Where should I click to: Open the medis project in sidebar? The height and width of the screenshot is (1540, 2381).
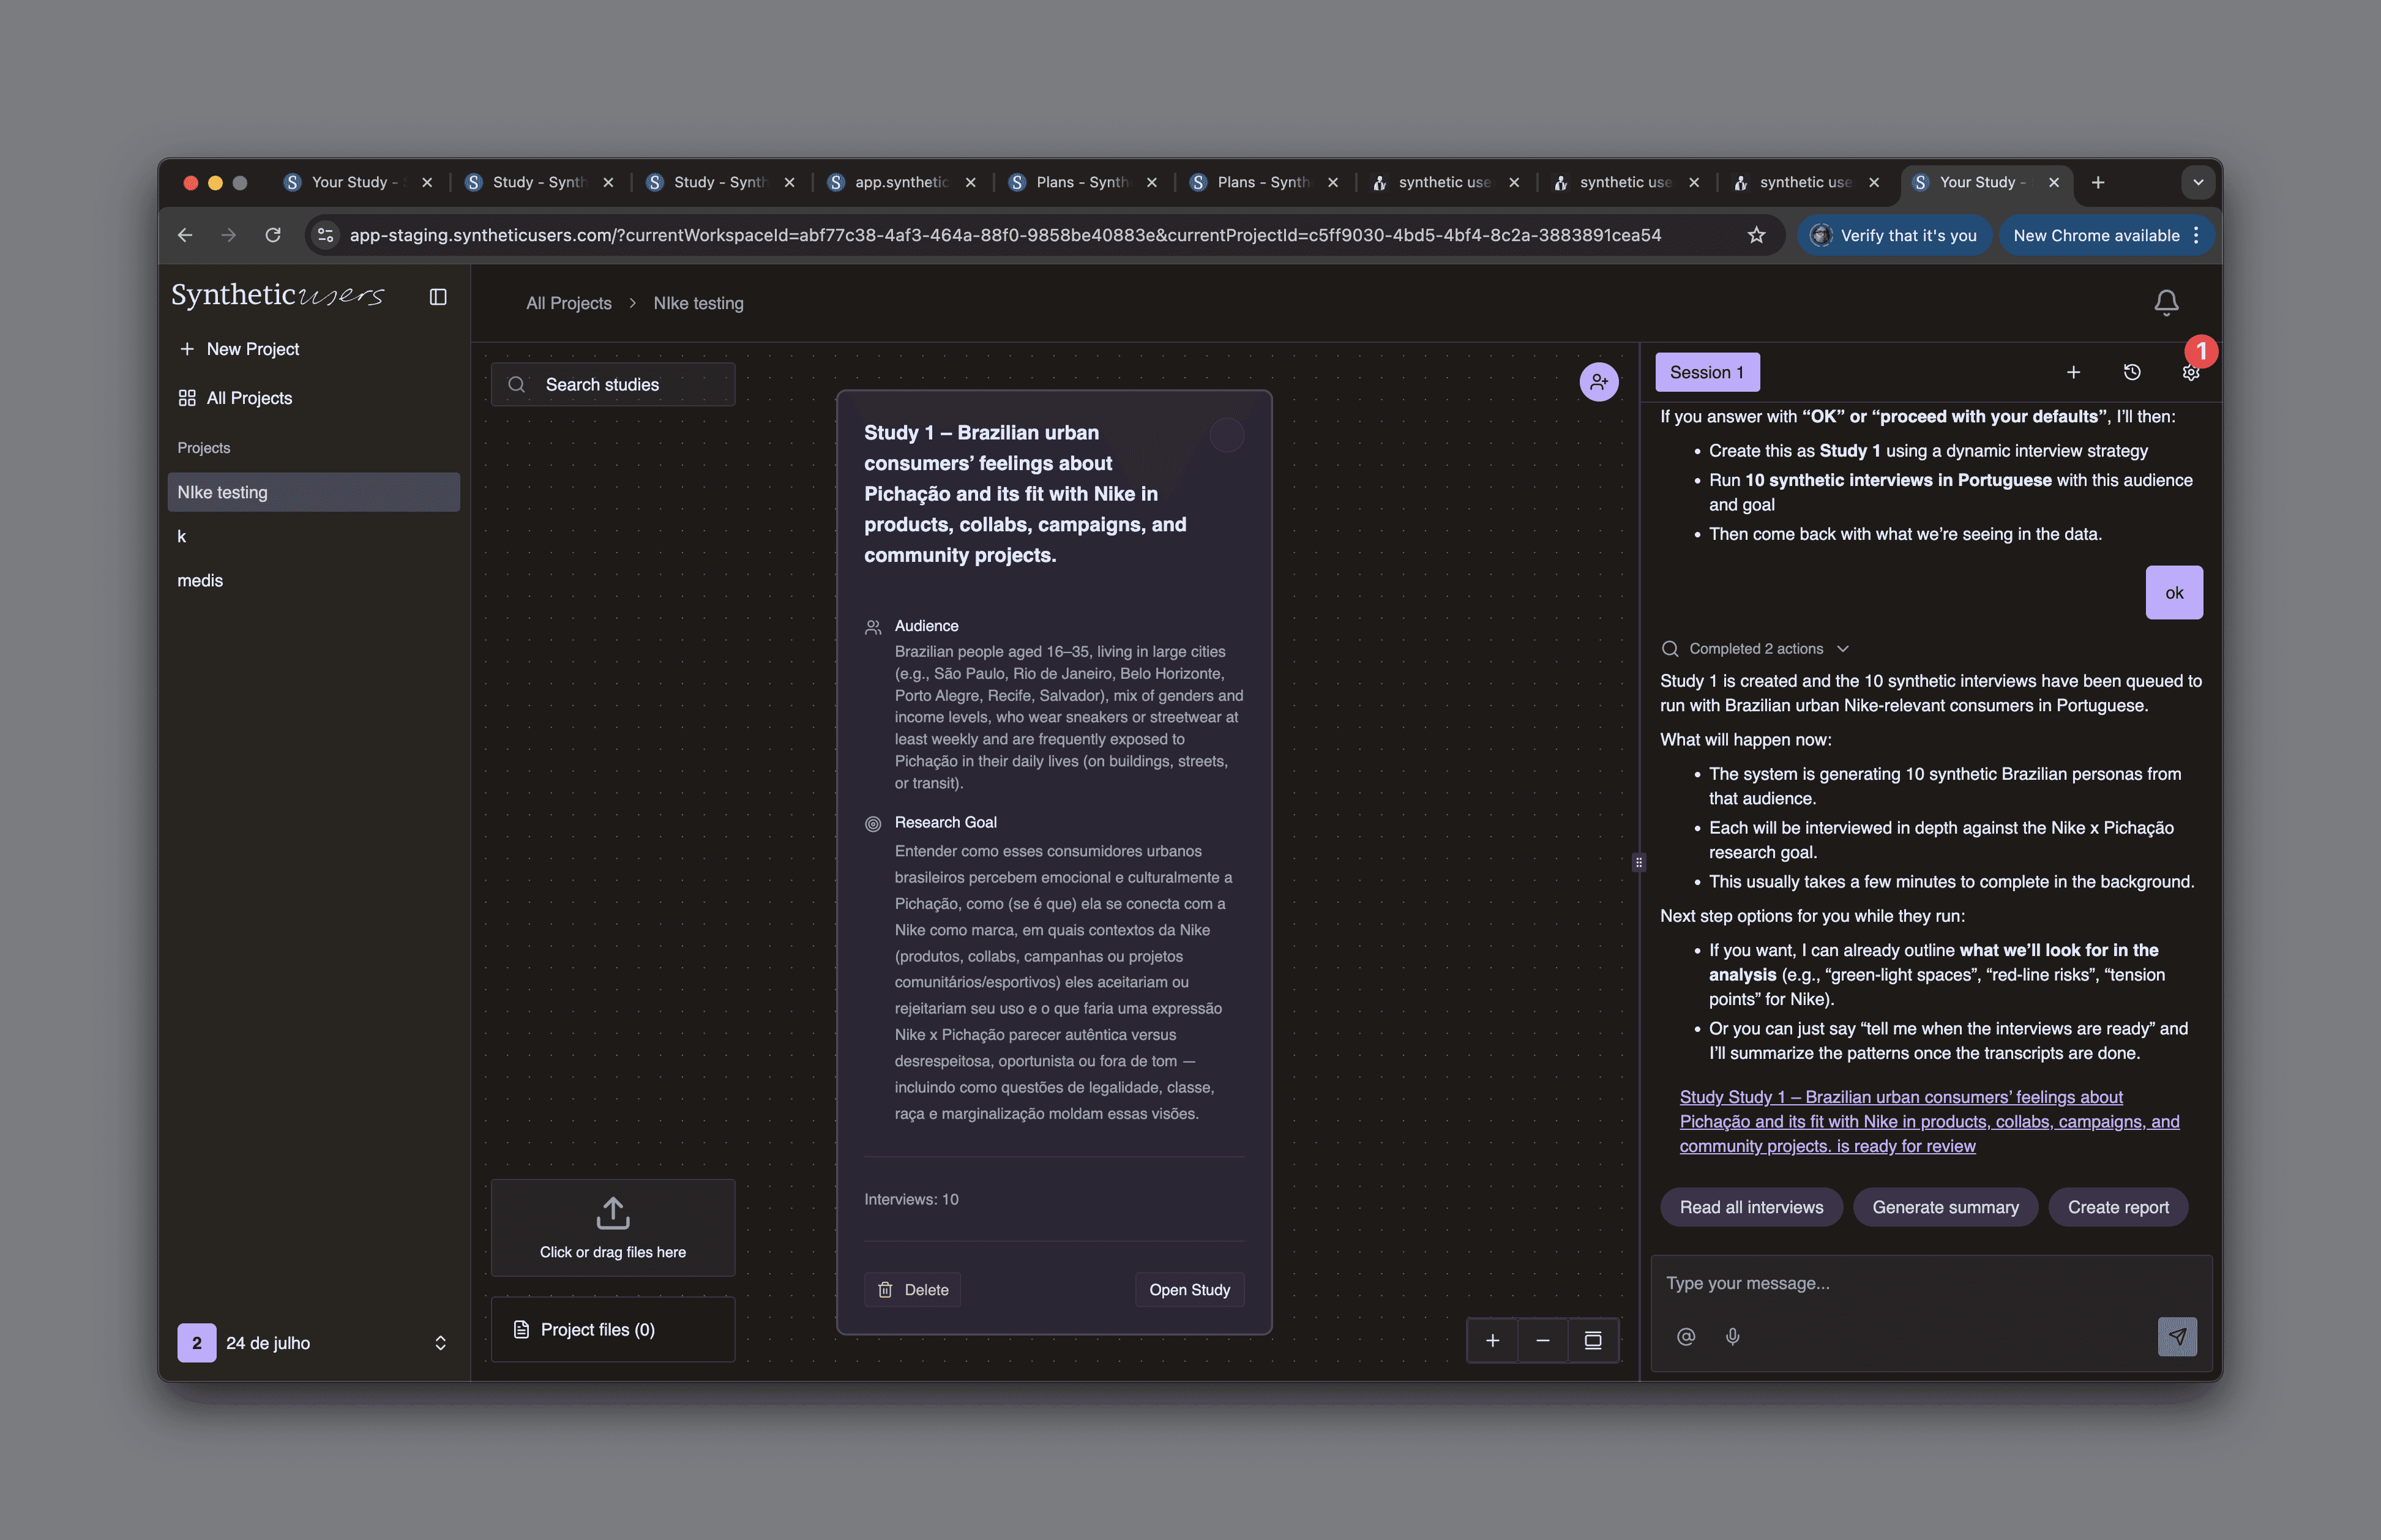[200, 581]
